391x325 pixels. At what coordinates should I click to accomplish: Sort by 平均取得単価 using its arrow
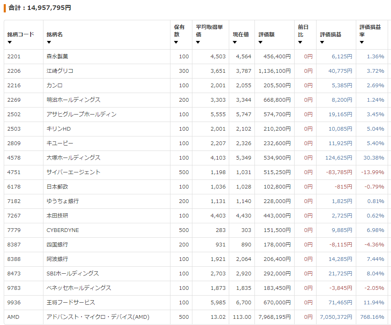(198, 42)
